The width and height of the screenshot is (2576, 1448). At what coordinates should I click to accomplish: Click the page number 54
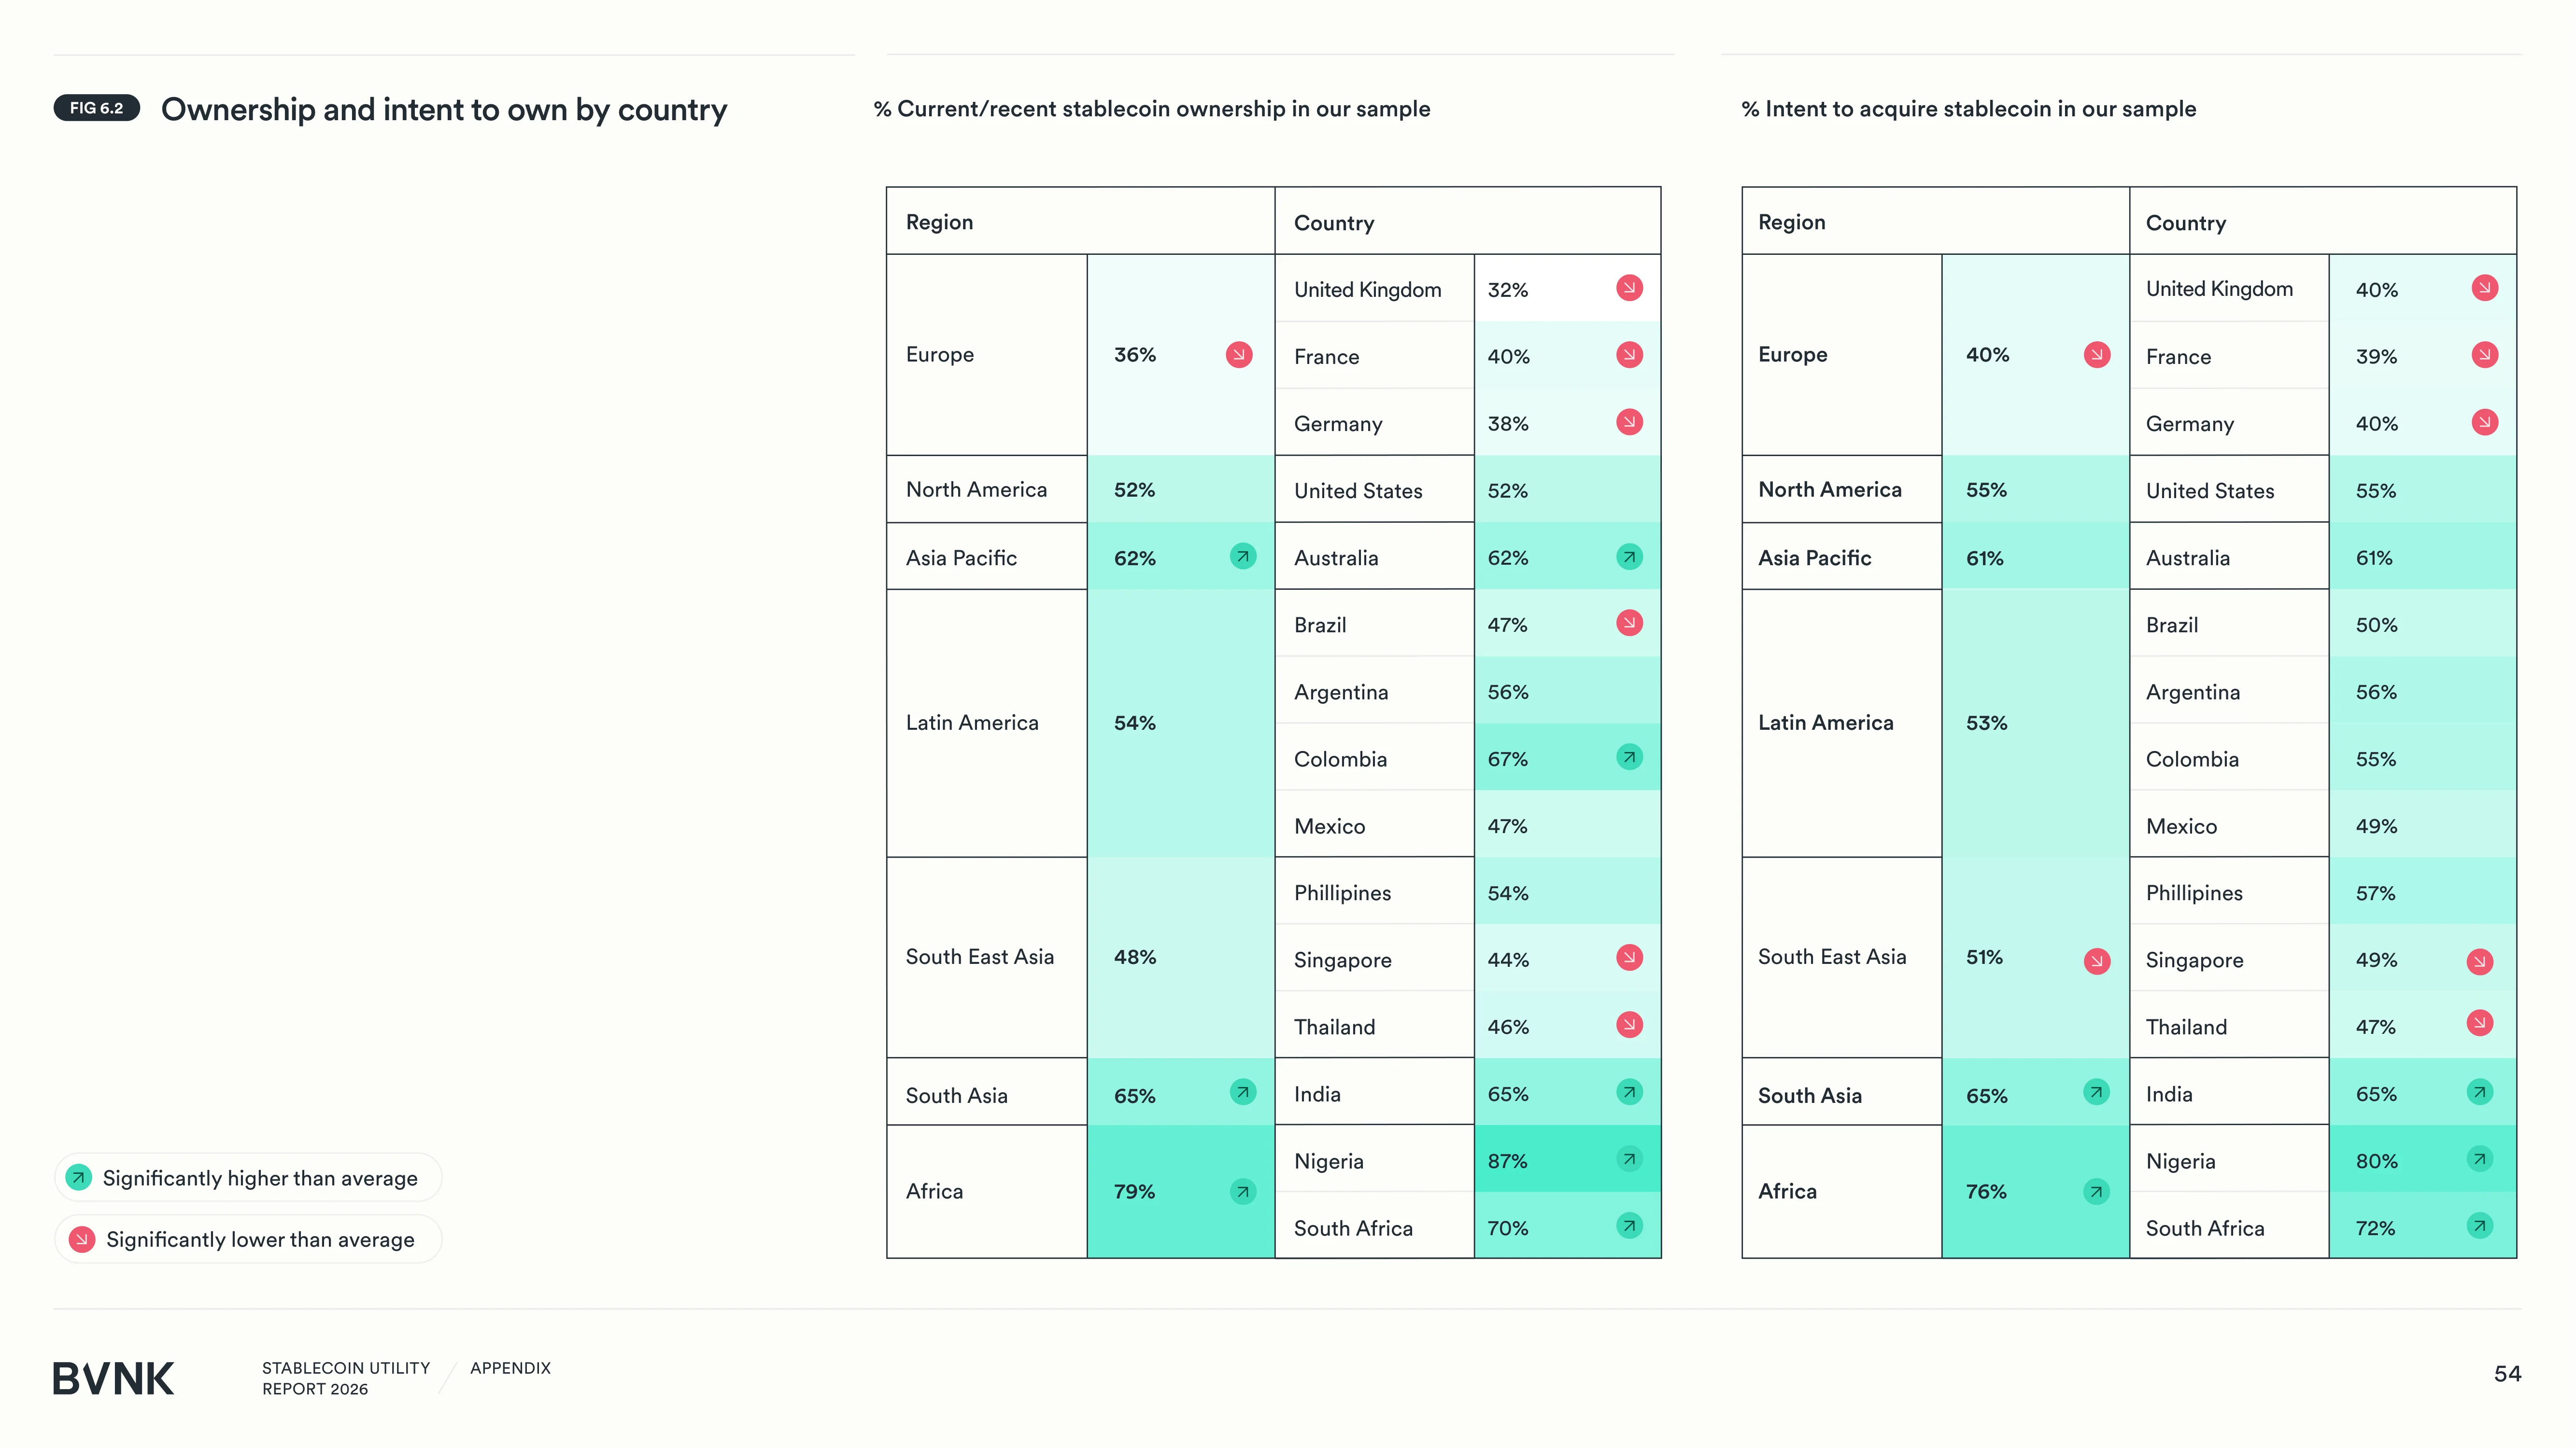point(2507,1374)
